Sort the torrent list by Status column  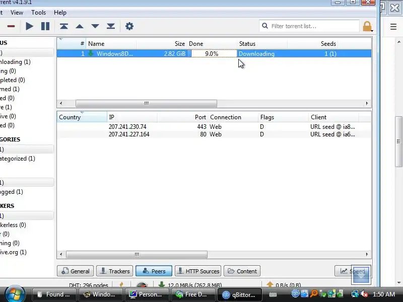(x=262, y=44)
